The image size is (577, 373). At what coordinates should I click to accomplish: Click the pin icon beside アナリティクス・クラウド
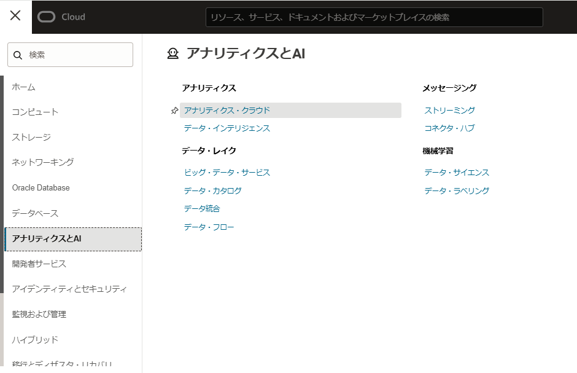pos(174,111)
